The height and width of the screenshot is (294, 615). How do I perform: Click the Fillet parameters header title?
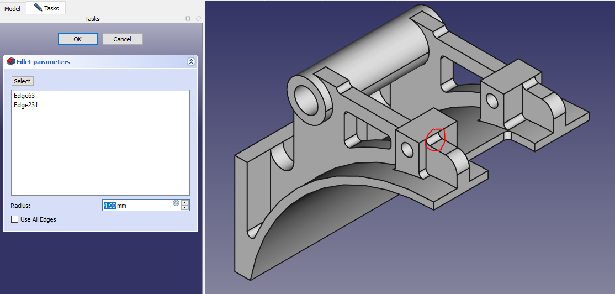[43, 62]
